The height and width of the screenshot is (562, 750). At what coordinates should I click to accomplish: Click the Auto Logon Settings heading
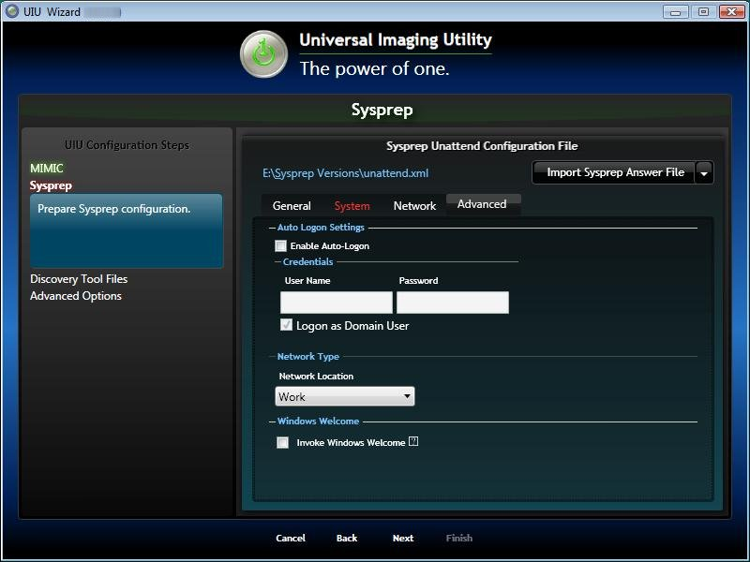coord(321,228)
